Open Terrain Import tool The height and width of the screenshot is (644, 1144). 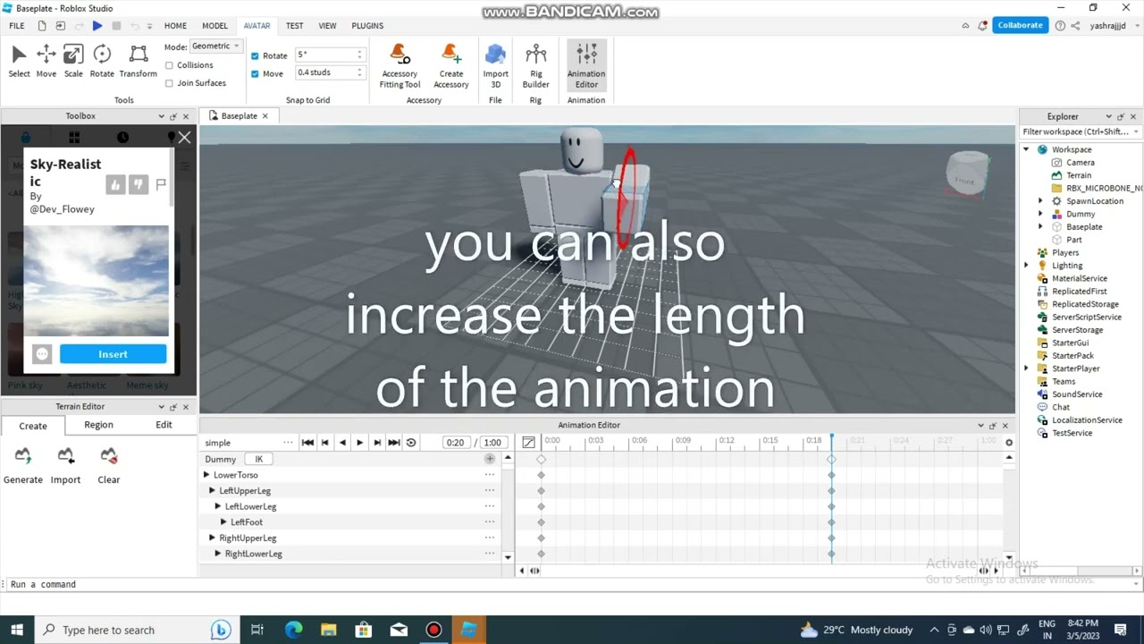65,466
